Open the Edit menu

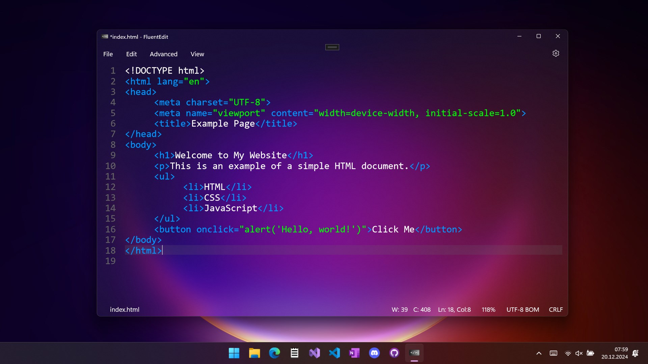tap(131, 54)
